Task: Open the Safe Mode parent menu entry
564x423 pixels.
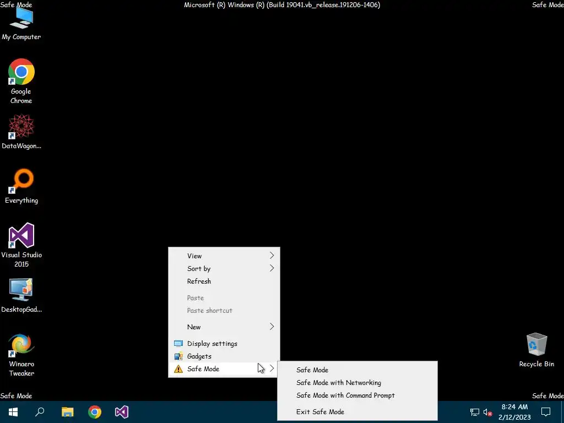Action: [x=224, y=368]
